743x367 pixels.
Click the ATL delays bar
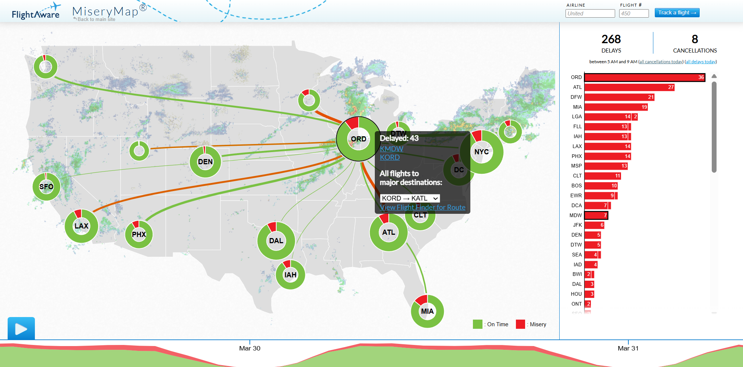(629, 87)
